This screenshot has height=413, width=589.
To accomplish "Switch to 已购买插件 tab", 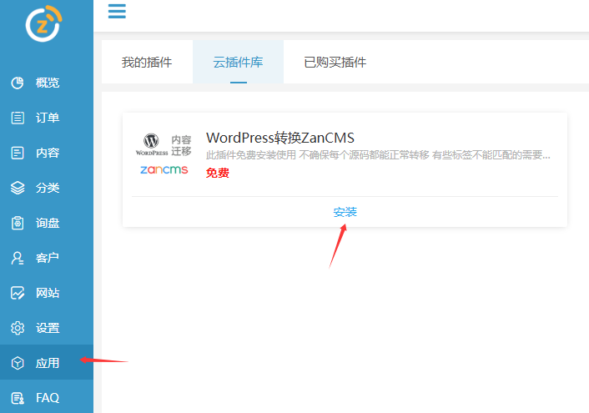I will point(335,62).
